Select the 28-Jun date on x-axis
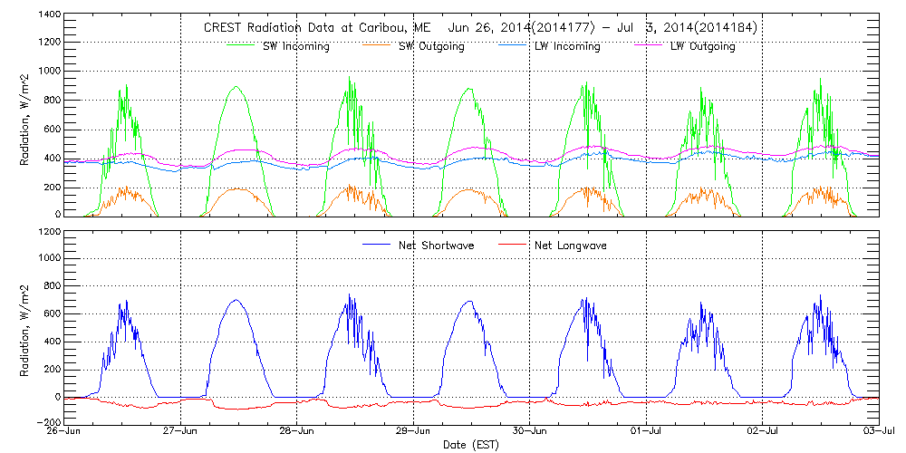The height and width of the screenshot is (453, 906). [297, 432]
